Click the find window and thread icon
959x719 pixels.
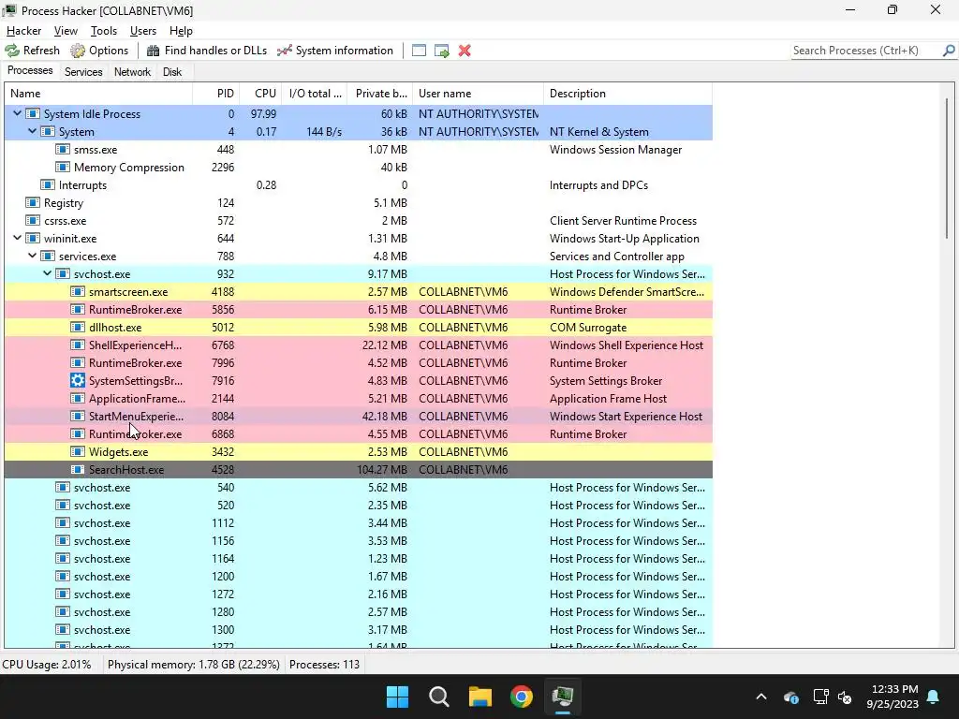[442, 51]
